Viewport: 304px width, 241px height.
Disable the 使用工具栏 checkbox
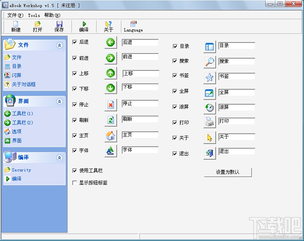(x=75, y=171)
